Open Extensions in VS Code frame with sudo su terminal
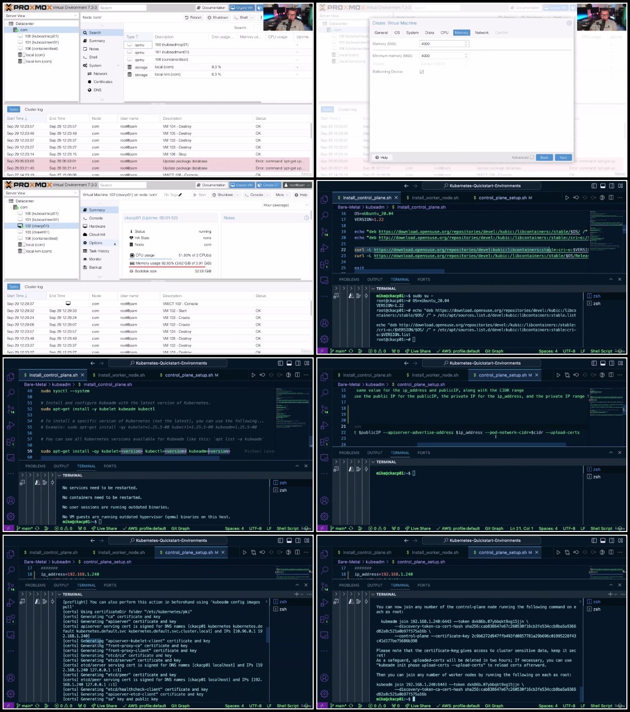 [x=325, y=264]
